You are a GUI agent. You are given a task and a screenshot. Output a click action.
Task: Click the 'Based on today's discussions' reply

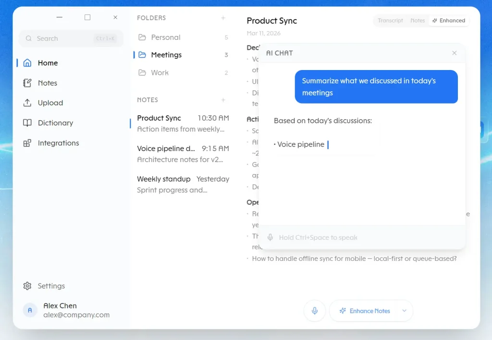coord(323,120)
